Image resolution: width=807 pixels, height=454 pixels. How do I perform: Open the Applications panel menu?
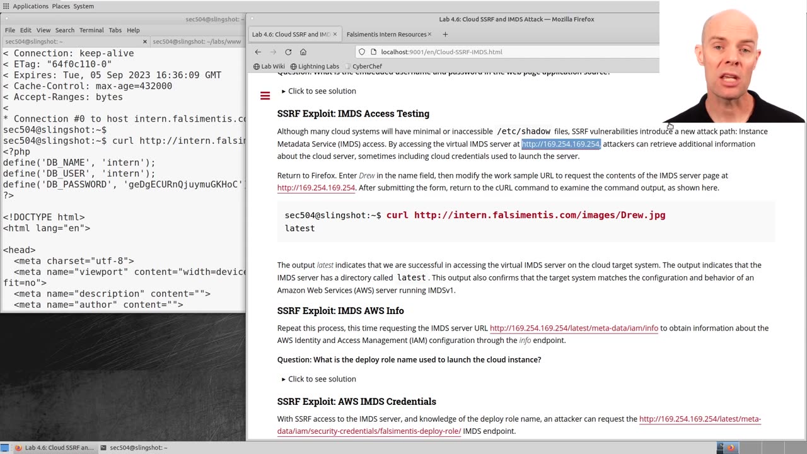30,6
